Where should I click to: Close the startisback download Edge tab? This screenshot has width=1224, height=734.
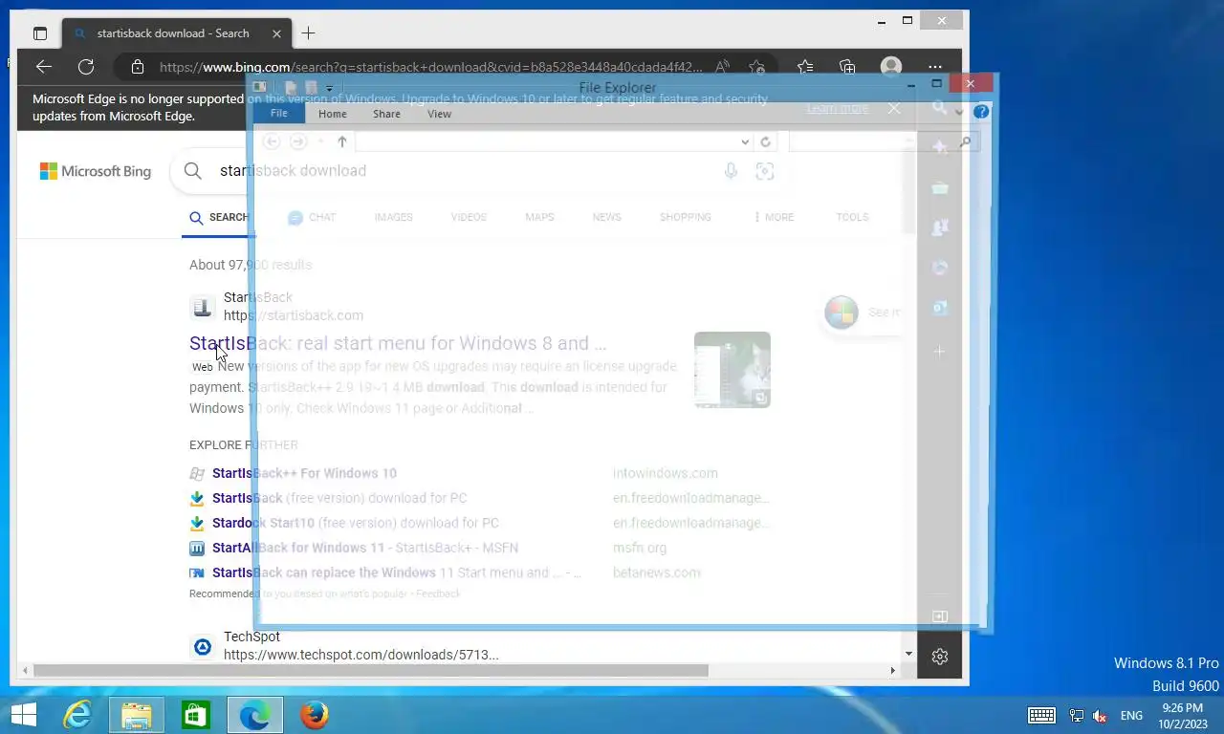(x=277, y=33)
